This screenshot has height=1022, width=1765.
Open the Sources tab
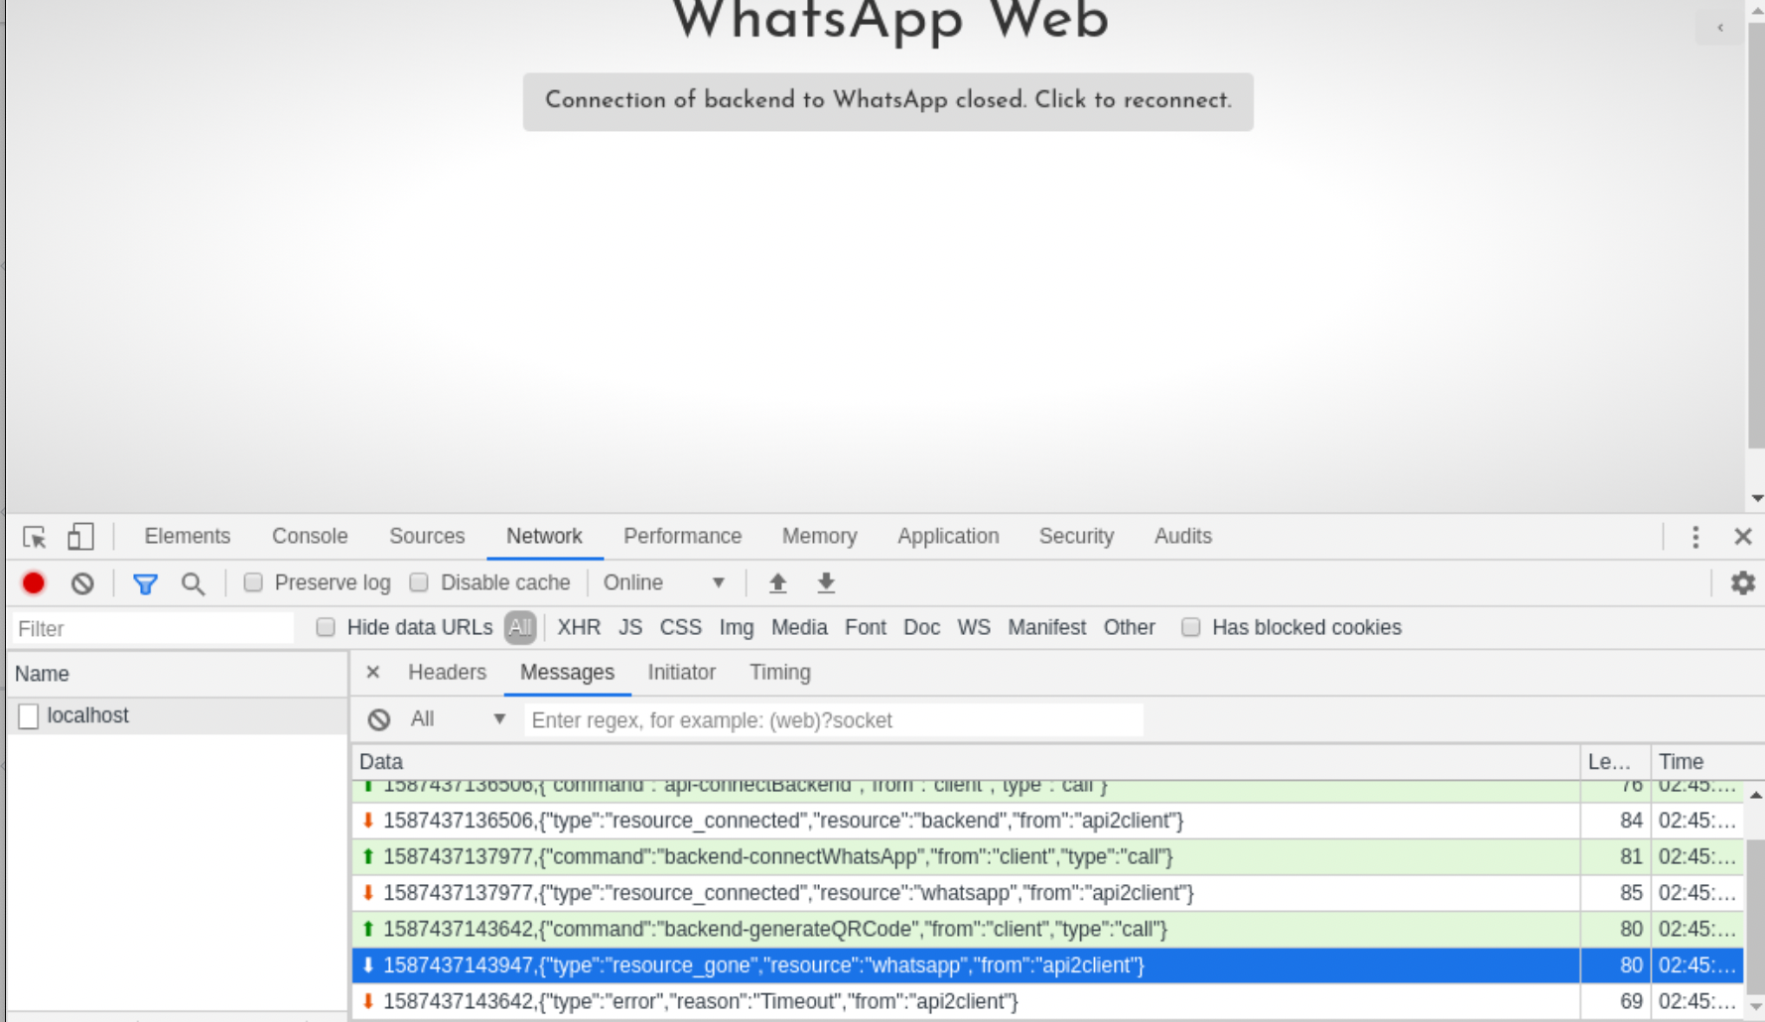click(x=427, y=537)
